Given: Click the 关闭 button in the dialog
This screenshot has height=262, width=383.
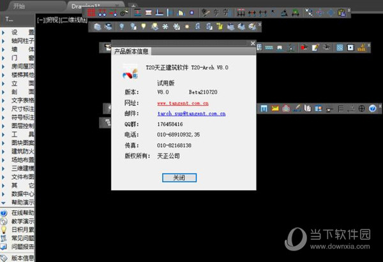Looking at the screenshot, I should tap(179, 178).
